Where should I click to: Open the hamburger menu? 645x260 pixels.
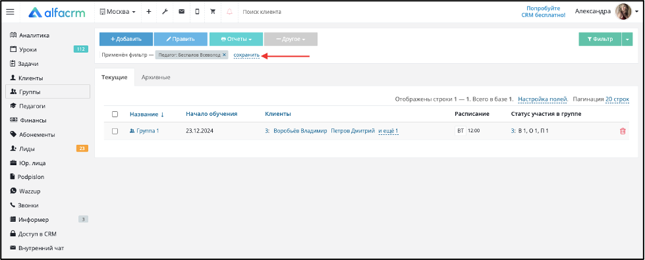(11, 12)
